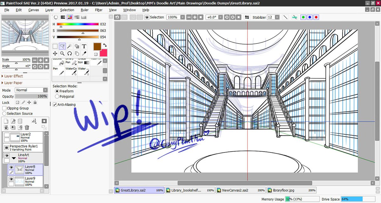Delete the selected layer with the trash icon
The width and height of the screenshot is (381, 203).
[x=26, y=127]
